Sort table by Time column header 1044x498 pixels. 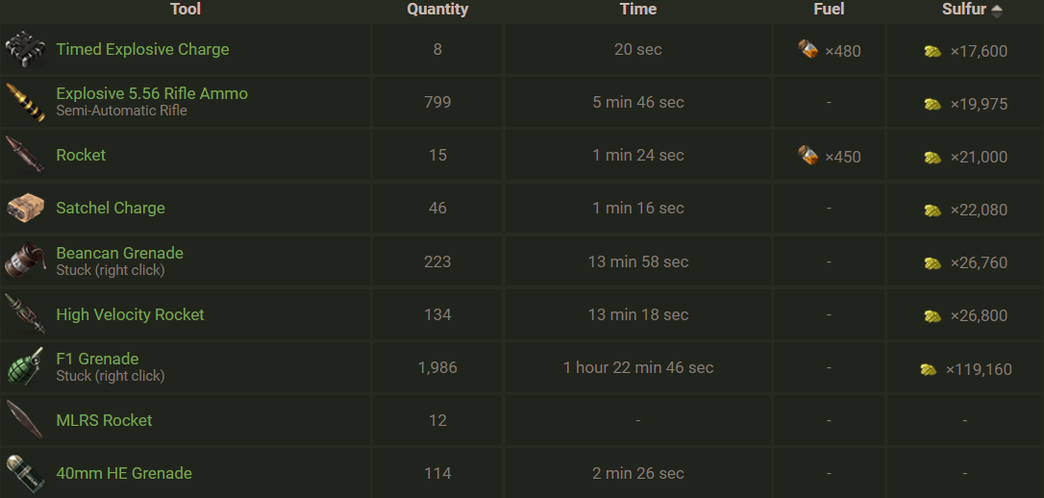pos(638,10)
